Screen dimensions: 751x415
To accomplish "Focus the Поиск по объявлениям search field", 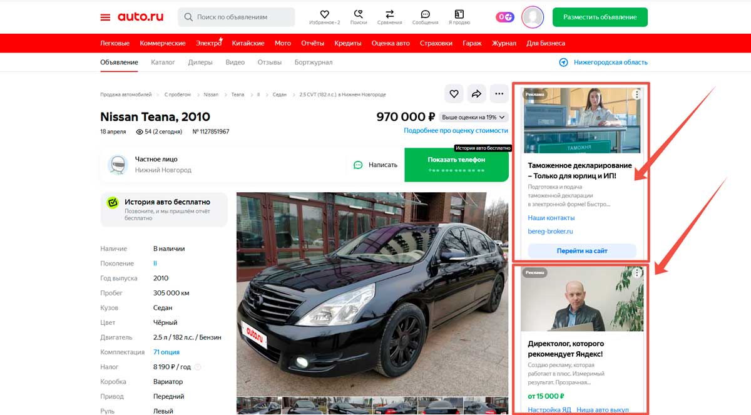I will click(237, 17).
